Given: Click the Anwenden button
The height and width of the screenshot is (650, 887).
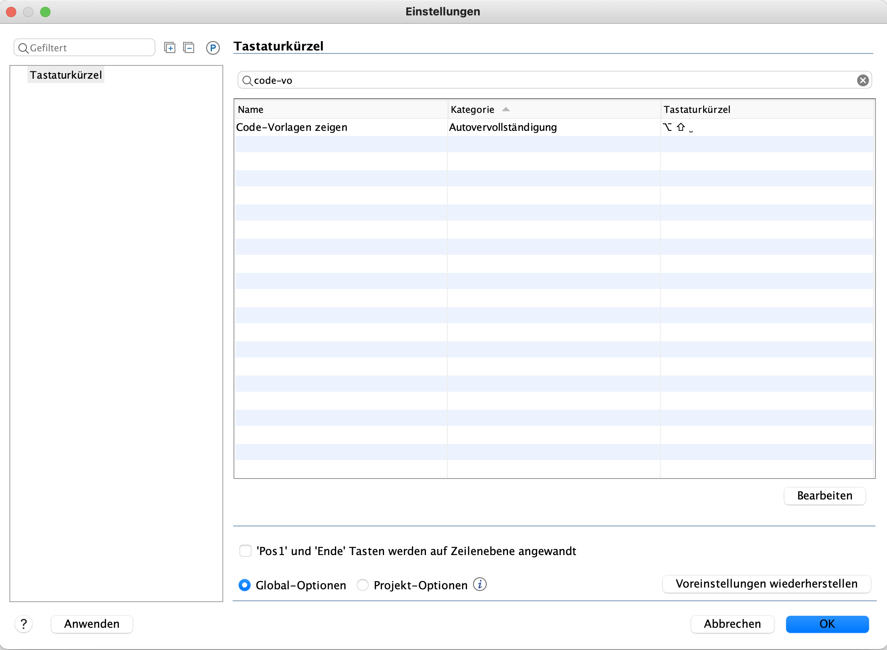Looking at the screenshot, I should 92,624.
